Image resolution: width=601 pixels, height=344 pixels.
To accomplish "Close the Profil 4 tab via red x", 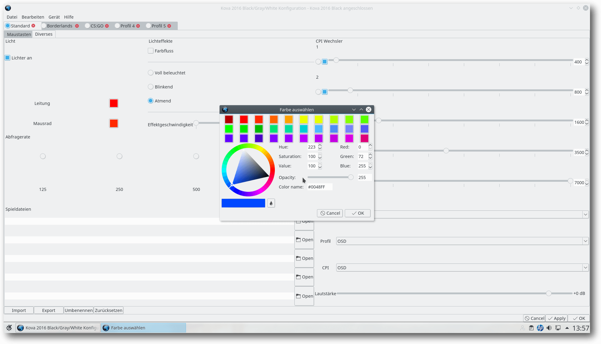I will 138,26.
